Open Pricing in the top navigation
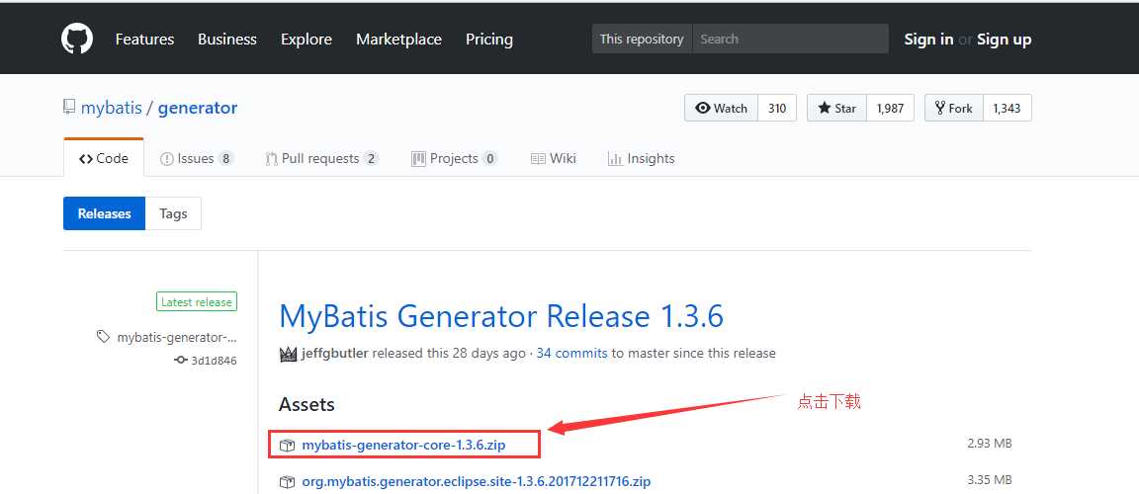The width and height of the screenshot is (1139, 494). 488,40
